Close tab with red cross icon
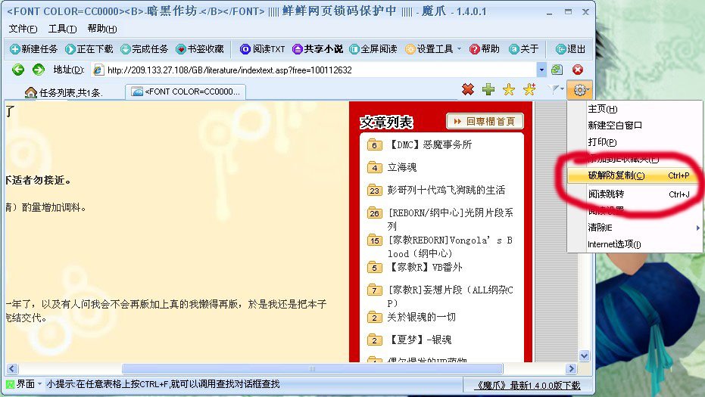The width and height of the screenshot is (705, 397). 468,89
